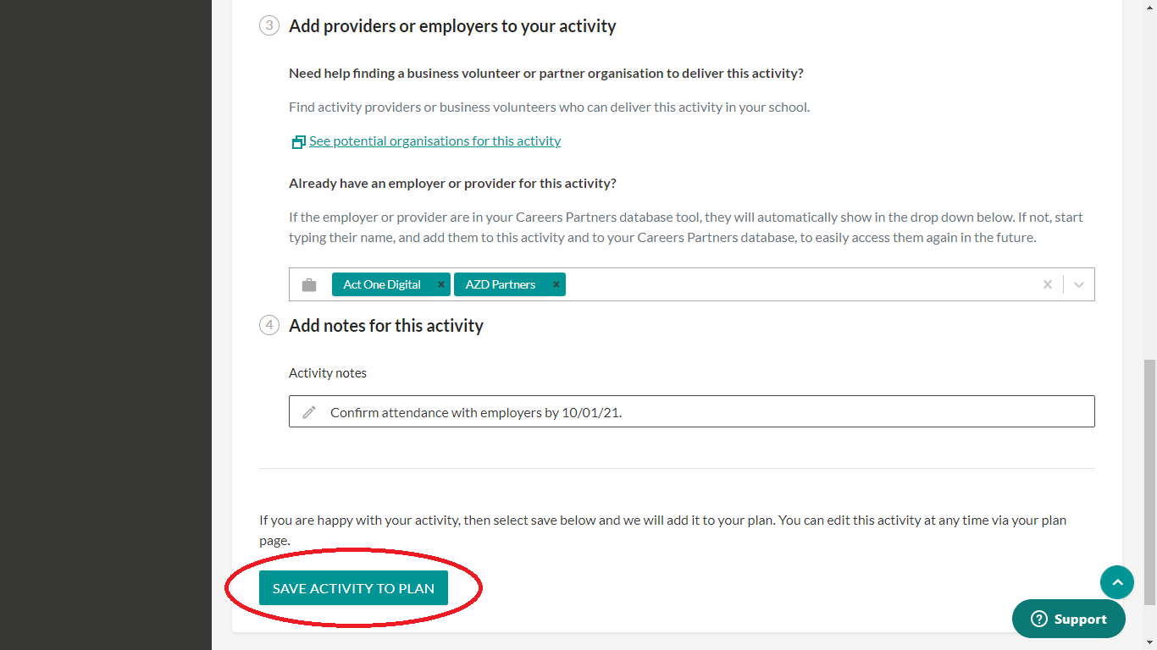Select the Act One Digital tag label
Screen dimensions: 1157x650
pyautogui.click(x=382, y=284)
